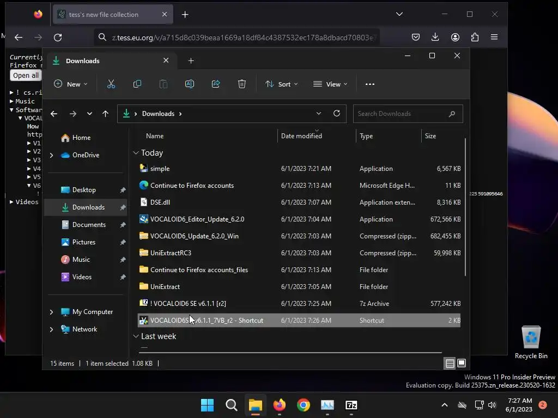
Task: Add a new Explorer tab
Action: 191,61
